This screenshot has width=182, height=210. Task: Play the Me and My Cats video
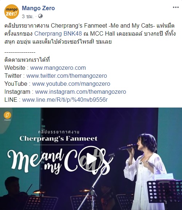coord(91,159)
